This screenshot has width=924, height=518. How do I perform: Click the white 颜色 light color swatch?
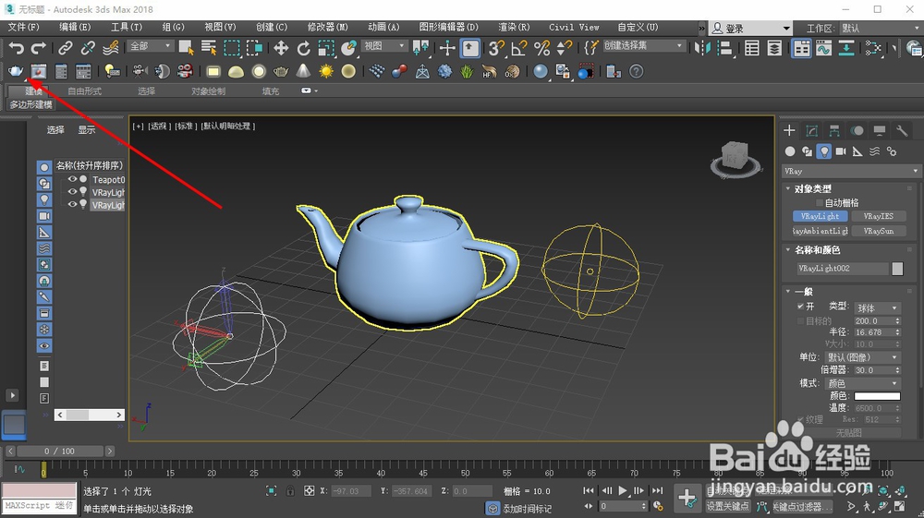coord(876,396)
